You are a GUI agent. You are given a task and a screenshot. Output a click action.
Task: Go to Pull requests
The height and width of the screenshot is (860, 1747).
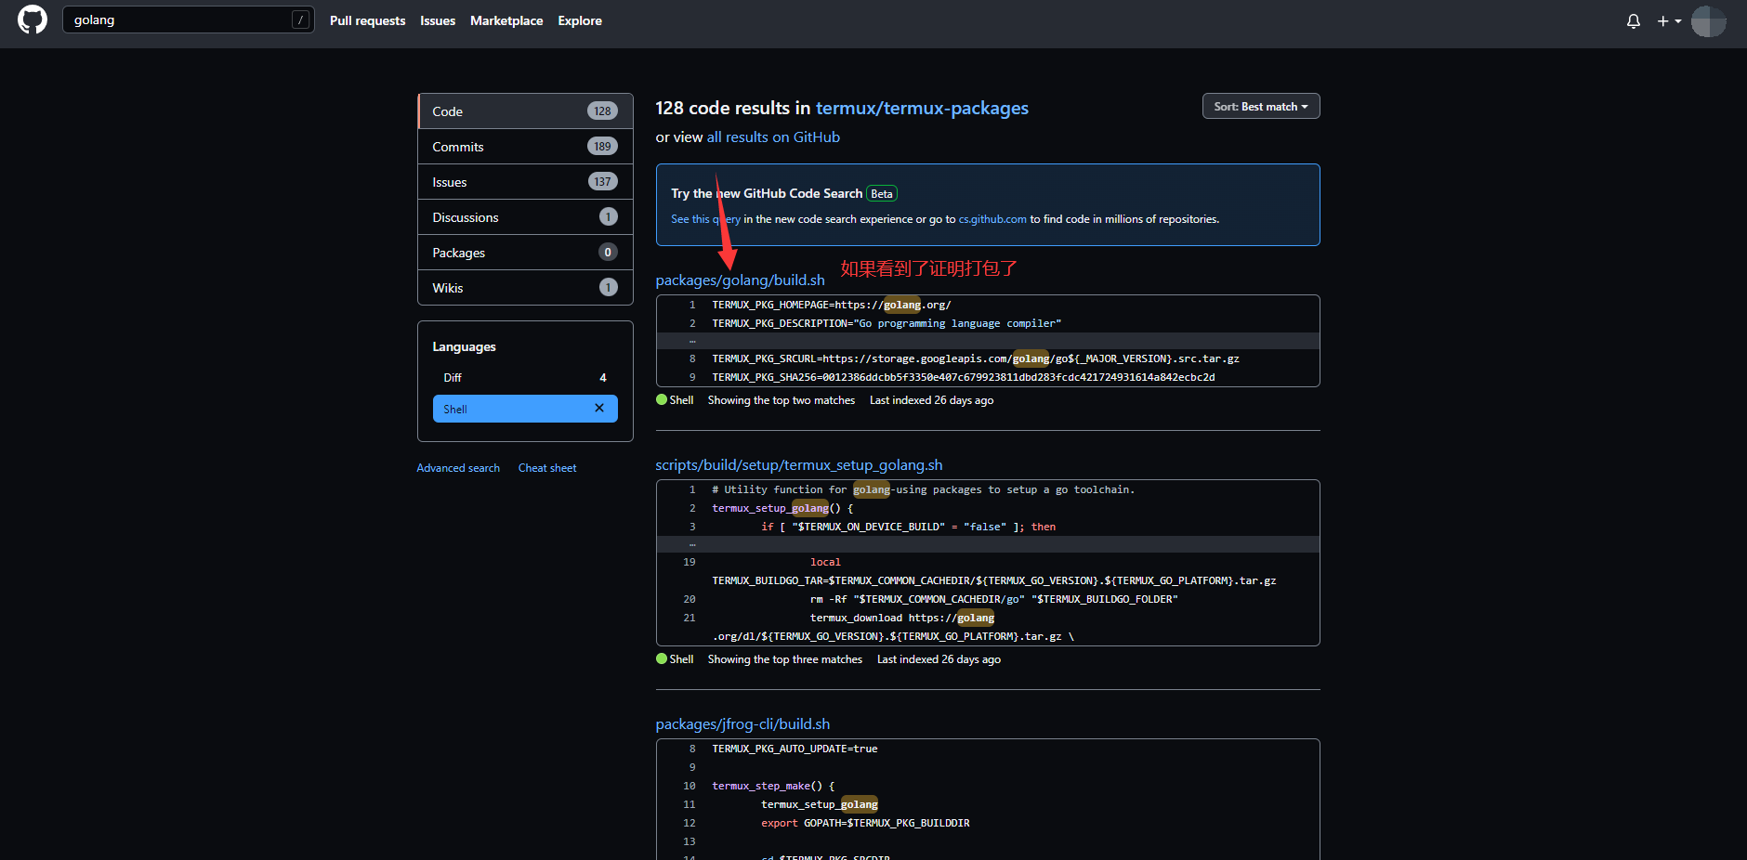[367, 20]
